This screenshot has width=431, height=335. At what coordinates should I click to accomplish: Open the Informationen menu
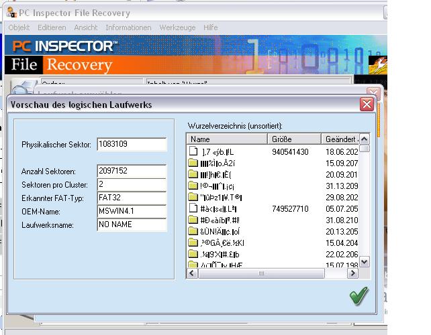coord(128,27)
